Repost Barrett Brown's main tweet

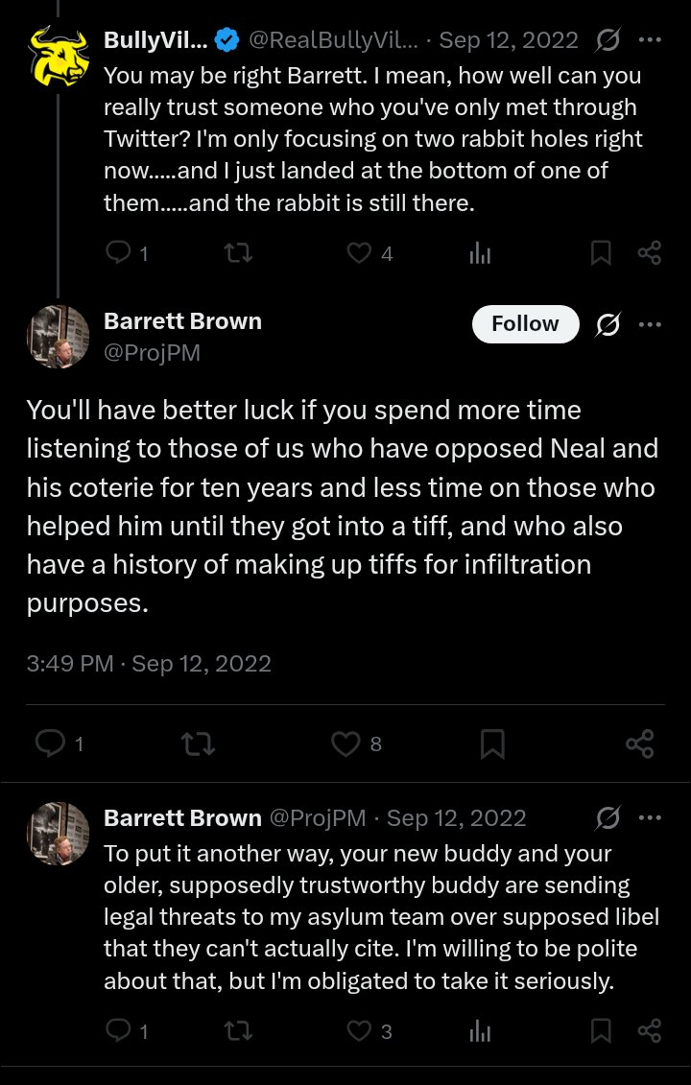point(198,743)
